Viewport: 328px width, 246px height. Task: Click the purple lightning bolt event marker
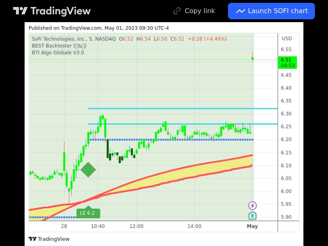pos(253,205)
